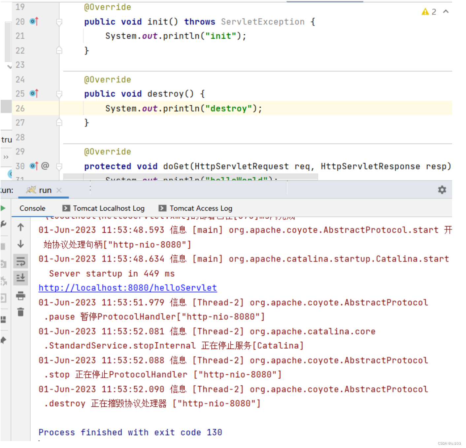Click the green rerun arrow in Run panel
This screenshot has height=448, width=466.
[x=3, y=208]
